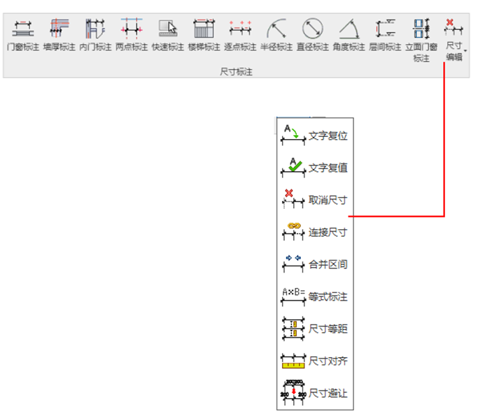478x420 pixels.
Task: Select the 层间标注 inter-floor dimension tool
Action: (385, 34)
